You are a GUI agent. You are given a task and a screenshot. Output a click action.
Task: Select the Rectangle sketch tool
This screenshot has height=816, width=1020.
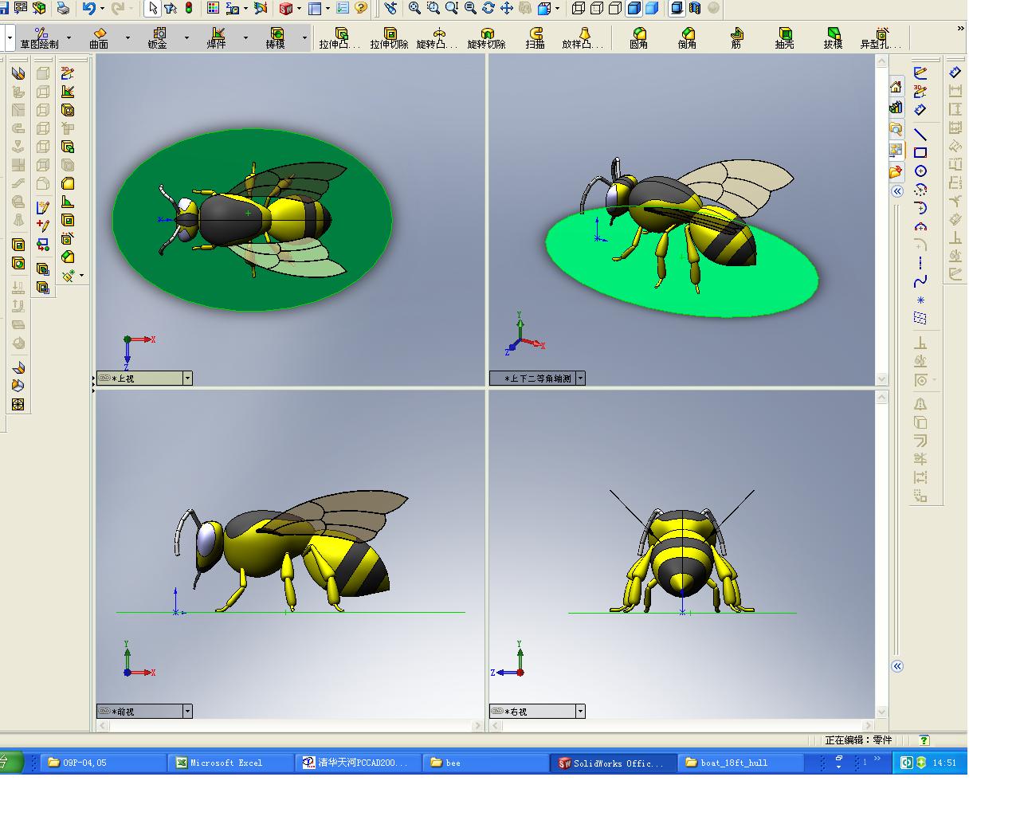(x=920, y=152)
